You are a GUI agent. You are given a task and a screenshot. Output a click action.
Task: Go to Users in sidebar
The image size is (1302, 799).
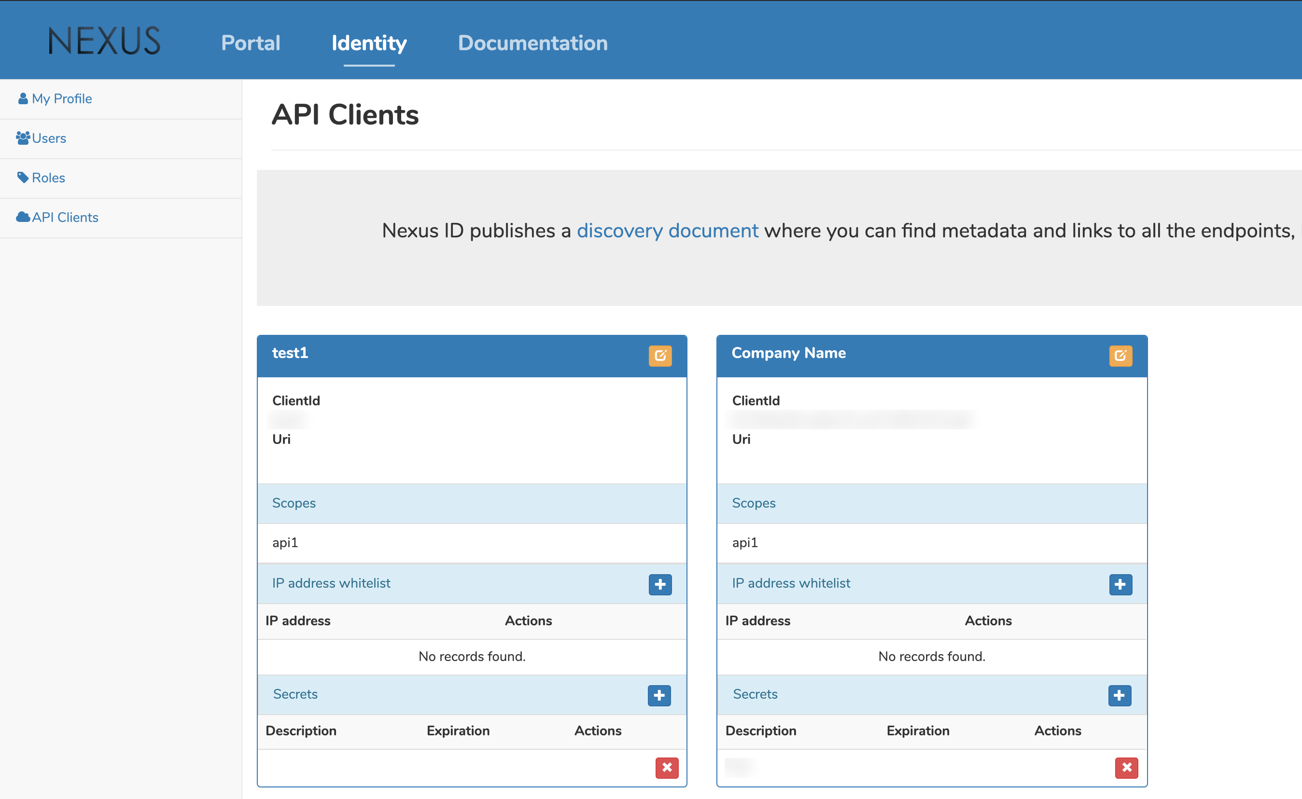pos(49,138)
